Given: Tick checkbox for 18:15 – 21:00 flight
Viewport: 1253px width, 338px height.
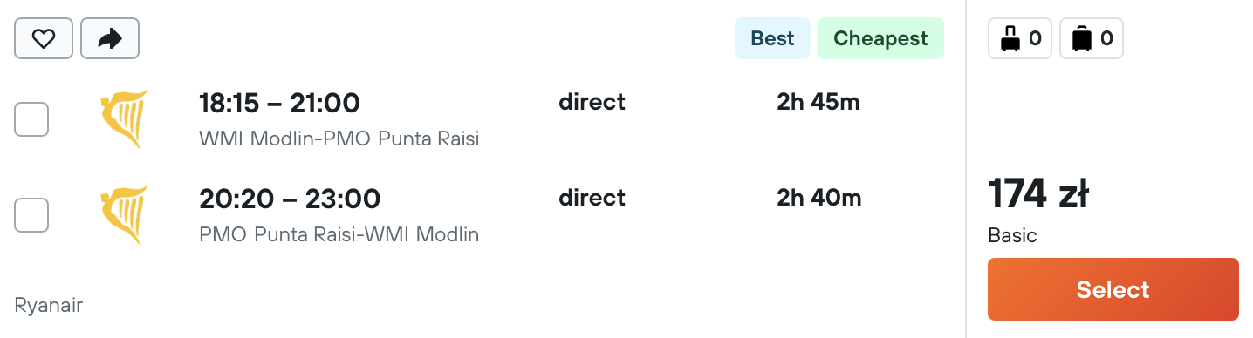Looking at the screenshot, I should (x=31, y=119).
